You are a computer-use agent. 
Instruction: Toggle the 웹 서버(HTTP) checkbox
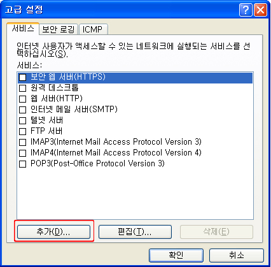click(x=22, y=99)
